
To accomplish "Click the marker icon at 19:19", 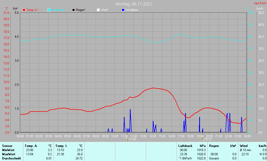I will pos(202,139).
